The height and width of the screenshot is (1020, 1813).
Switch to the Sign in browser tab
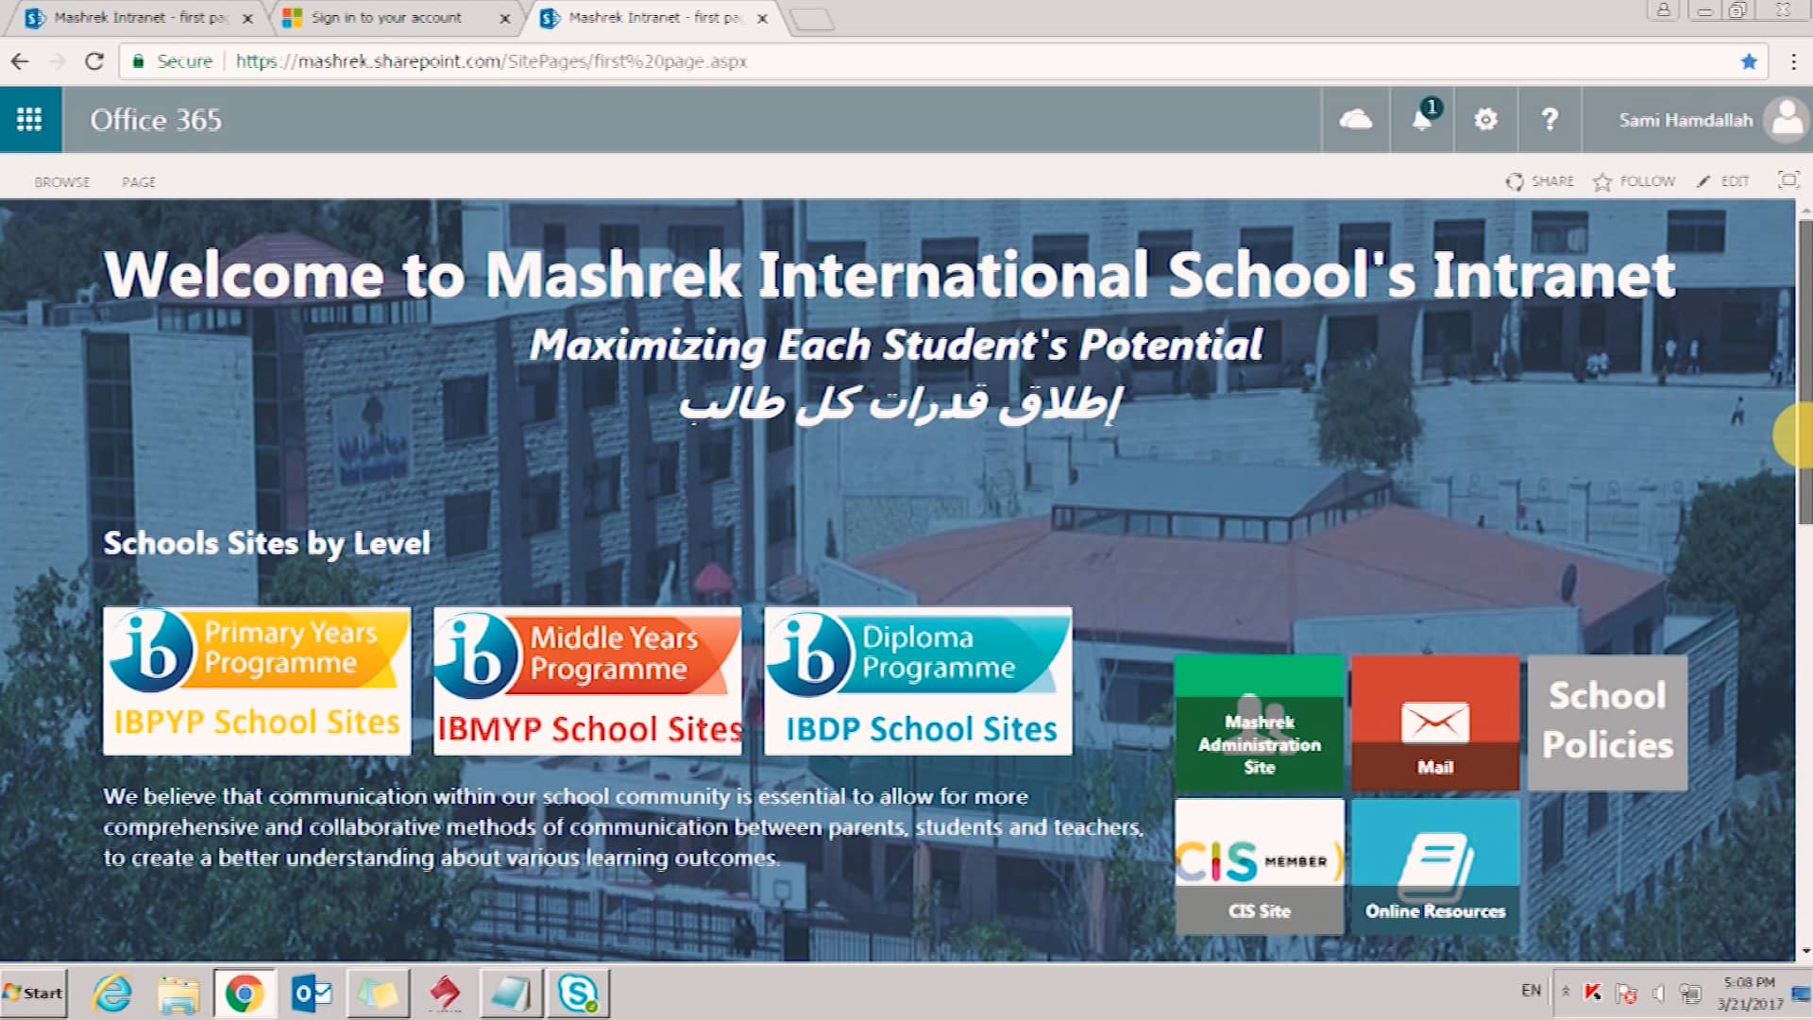385,17
